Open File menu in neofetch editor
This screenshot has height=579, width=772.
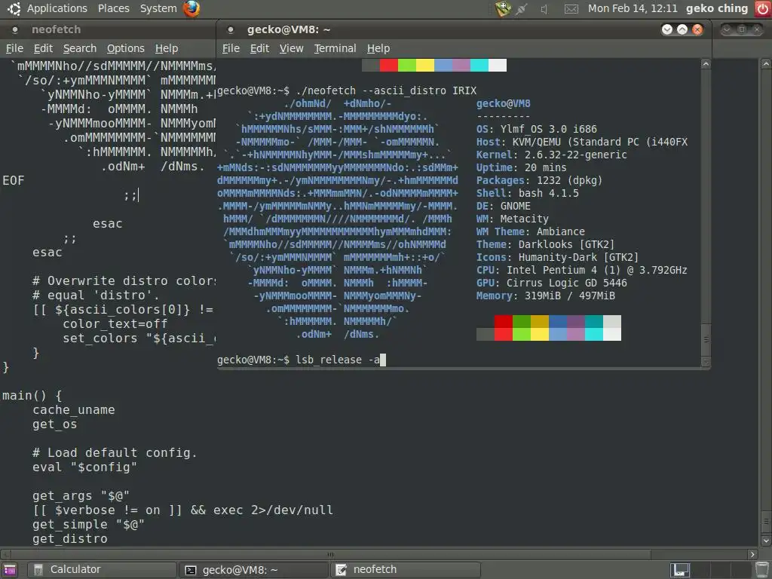click(x=14, y=48)
